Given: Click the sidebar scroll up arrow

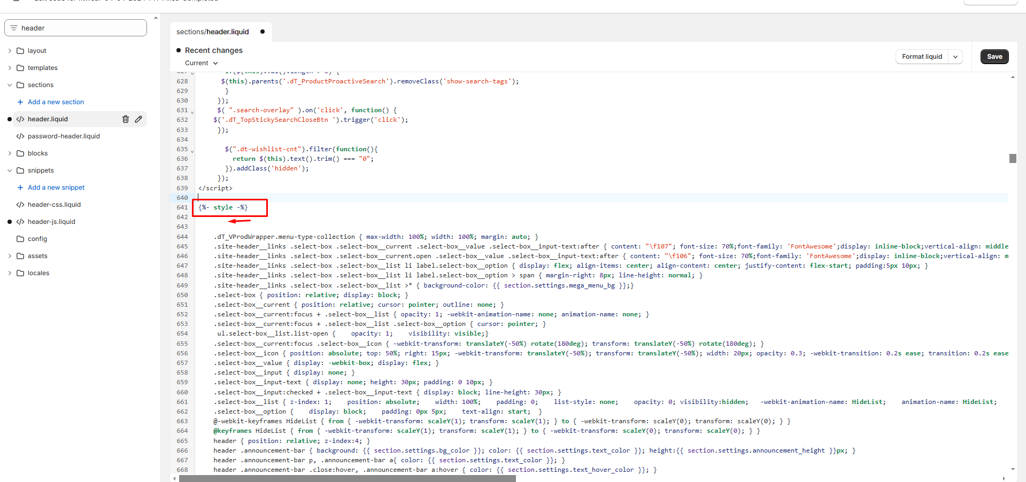Looking at the screenshot, I should 156,18.
